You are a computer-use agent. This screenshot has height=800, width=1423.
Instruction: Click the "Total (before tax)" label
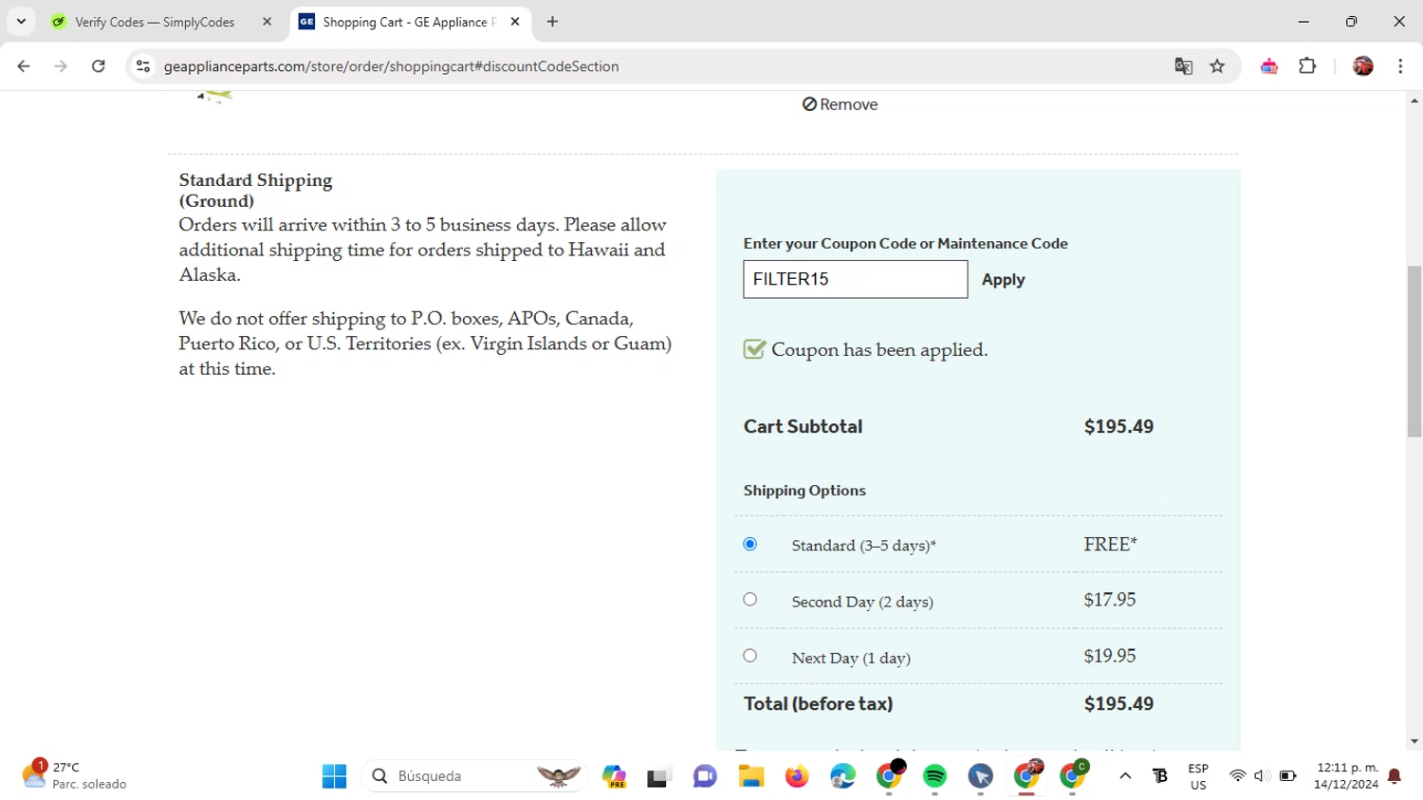coord(818,704)
